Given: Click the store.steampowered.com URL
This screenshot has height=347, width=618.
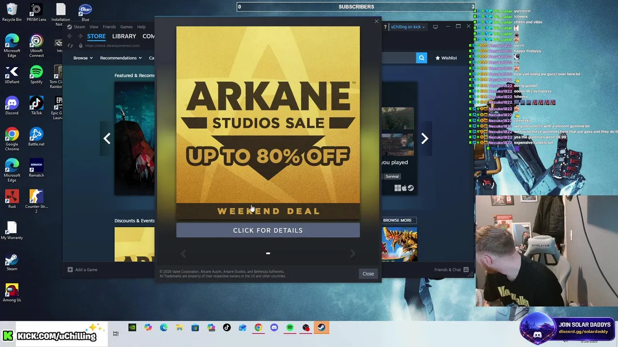Looking at the screenshot, I should coord(112,46).
